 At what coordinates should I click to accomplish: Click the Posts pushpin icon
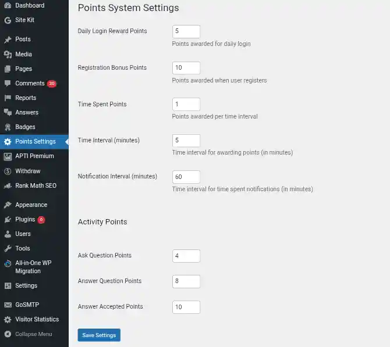(x=8, y=40)
